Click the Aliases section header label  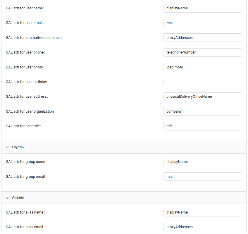pyautogui.click(x=18, y=197)
